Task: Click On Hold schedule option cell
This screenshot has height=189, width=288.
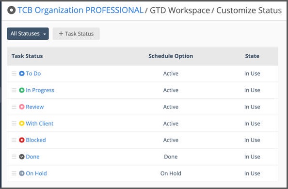Action: (x=171, y=173)
